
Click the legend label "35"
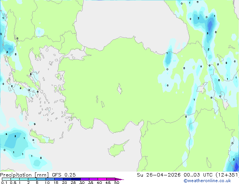tap(90, 182)
